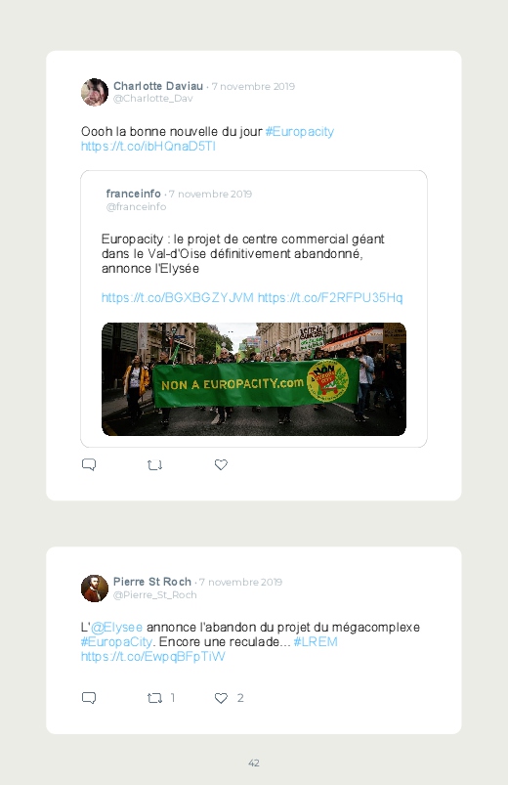This screenshot has height=785, width=508.
Task: Open the #Europacity hashtag link
Action: tap(300, 132)
